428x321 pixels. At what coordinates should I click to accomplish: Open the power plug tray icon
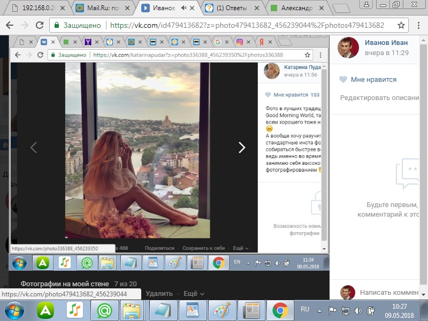coord(371,311)
